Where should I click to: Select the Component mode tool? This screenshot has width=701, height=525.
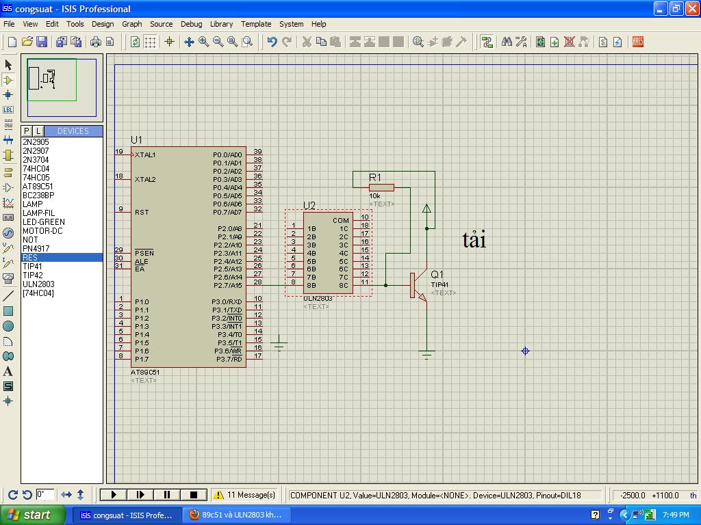[8, 80]
